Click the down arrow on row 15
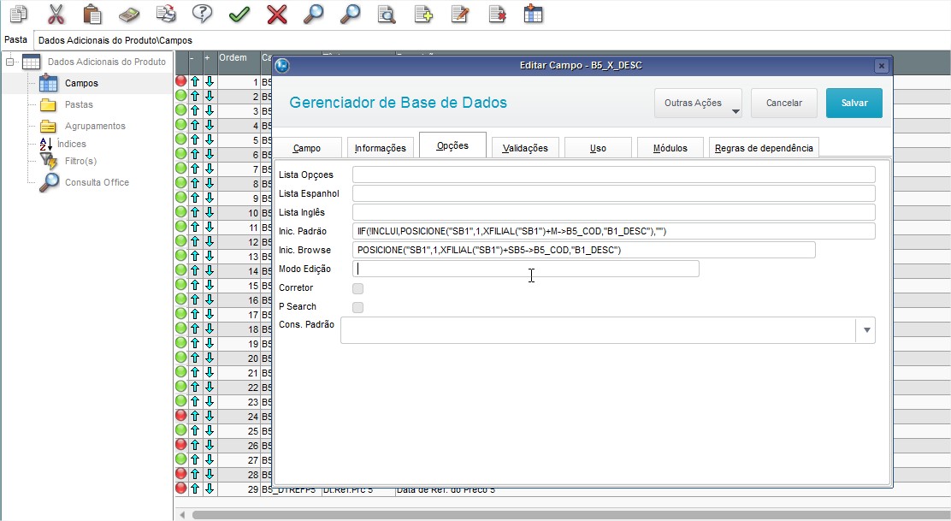 pyautogui.click(x=210, y=285)
